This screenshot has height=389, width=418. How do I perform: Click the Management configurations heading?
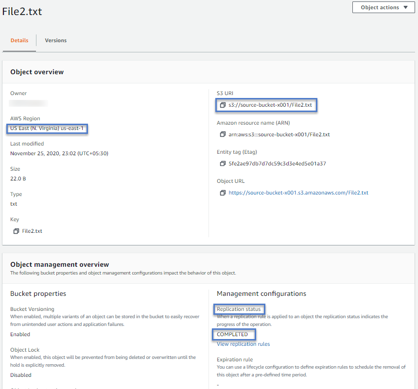click(261, 293)
